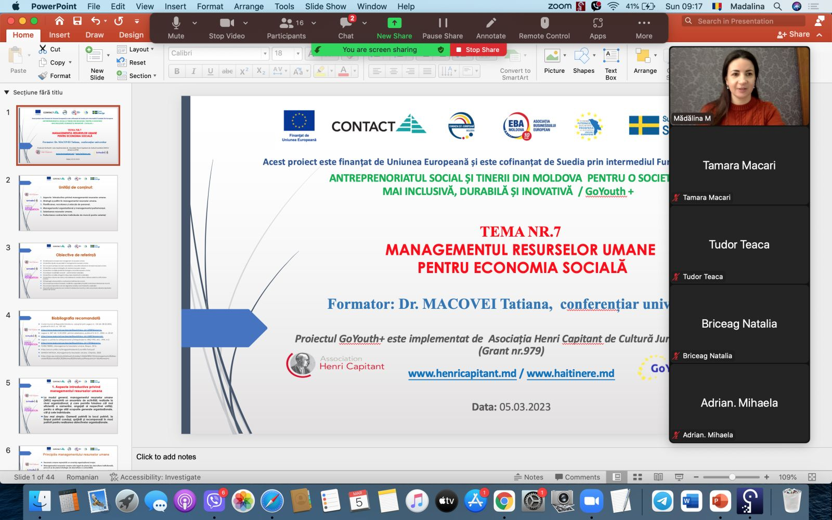Click the Stop Share button
This screenshot has width=832, height=520.
(477, 50)
